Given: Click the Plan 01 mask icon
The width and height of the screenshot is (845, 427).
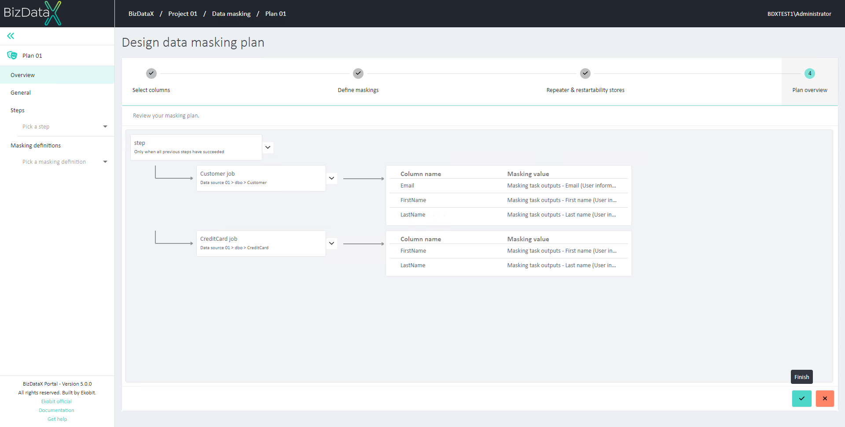Looking at the screenshot, I should click(x=12, y=55).
